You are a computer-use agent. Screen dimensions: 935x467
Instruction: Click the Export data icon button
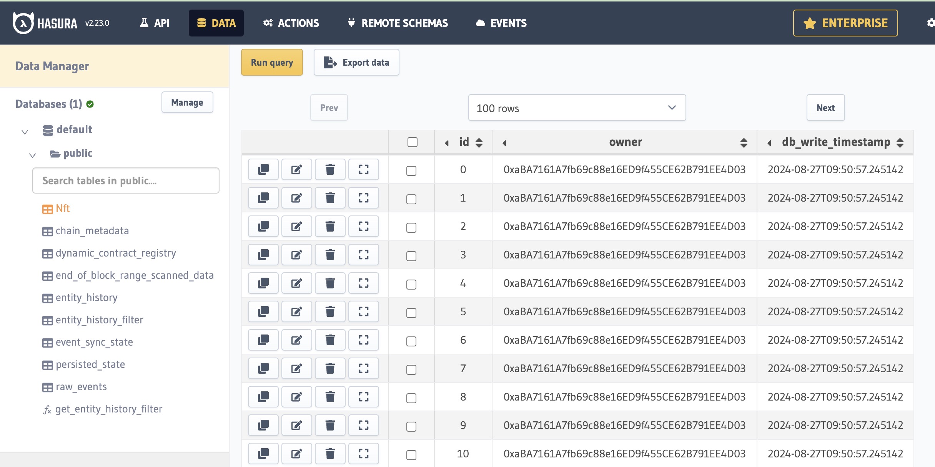330,63
